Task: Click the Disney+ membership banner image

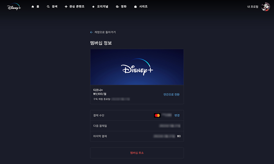Action: 137,67
